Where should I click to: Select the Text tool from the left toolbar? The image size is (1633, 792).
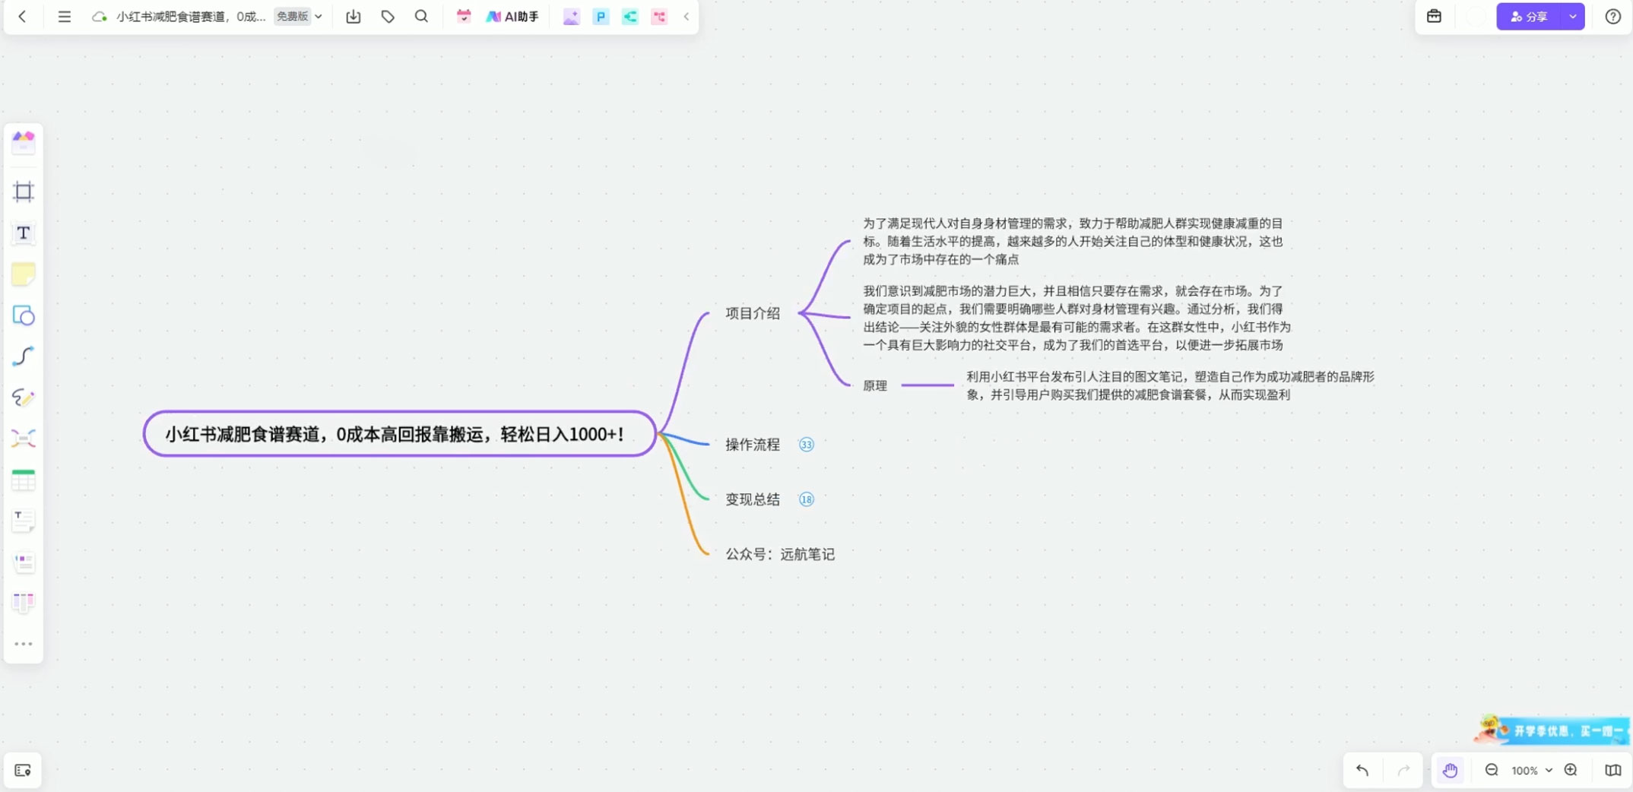[x=24, y=233]
